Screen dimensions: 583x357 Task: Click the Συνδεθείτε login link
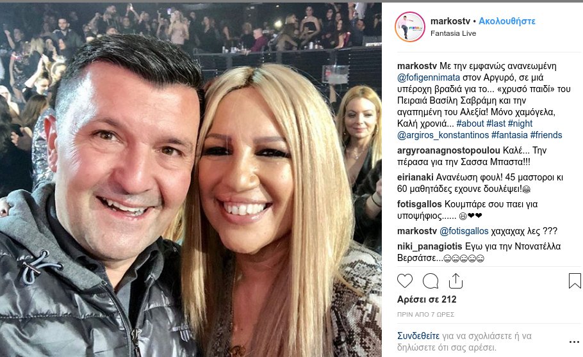point(418,336)
